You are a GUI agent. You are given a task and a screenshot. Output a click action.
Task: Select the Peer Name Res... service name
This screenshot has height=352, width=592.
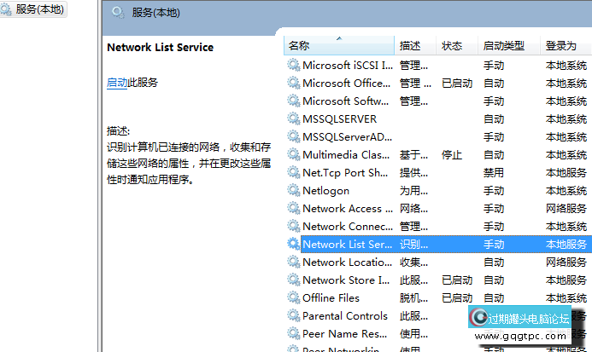click(345, 333)
